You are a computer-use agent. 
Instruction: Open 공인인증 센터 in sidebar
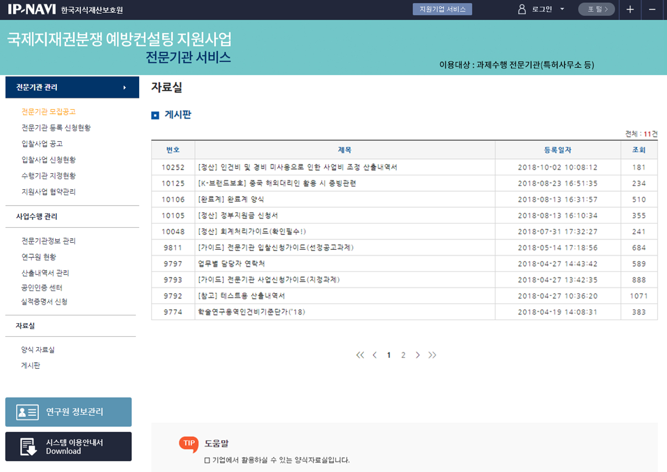[x=42, y=288]
